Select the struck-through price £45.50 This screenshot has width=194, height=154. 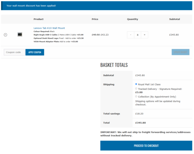(96, 35)
